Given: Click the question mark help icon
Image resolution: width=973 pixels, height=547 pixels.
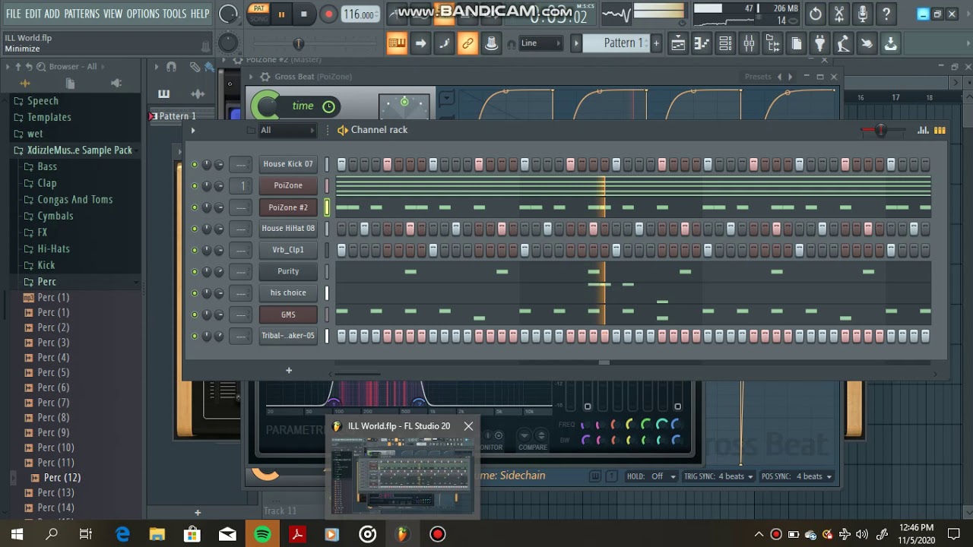Looking at the screenshot, I should [x=886, y=14].
